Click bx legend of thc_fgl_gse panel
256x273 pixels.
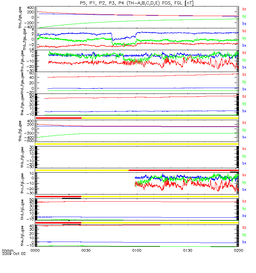[x=244, y=190]
